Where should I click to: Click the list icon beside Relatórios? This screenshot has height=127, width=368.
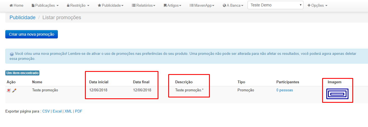click(134, 5)
